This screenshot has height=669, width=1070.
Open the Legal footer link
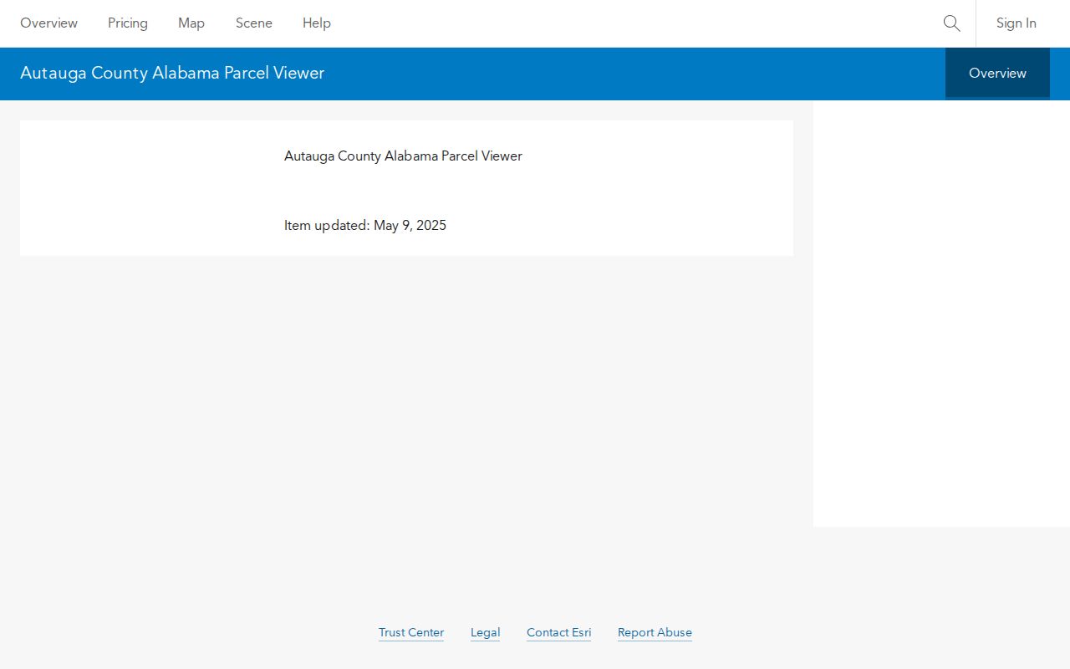pyautogui.click(x=485, y=632)
